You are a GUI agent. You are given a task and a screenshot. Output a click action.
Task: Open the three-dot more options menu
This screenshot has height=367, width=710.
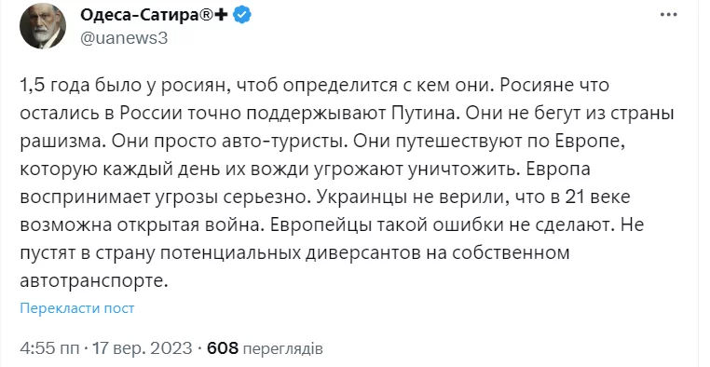point(668,15)
